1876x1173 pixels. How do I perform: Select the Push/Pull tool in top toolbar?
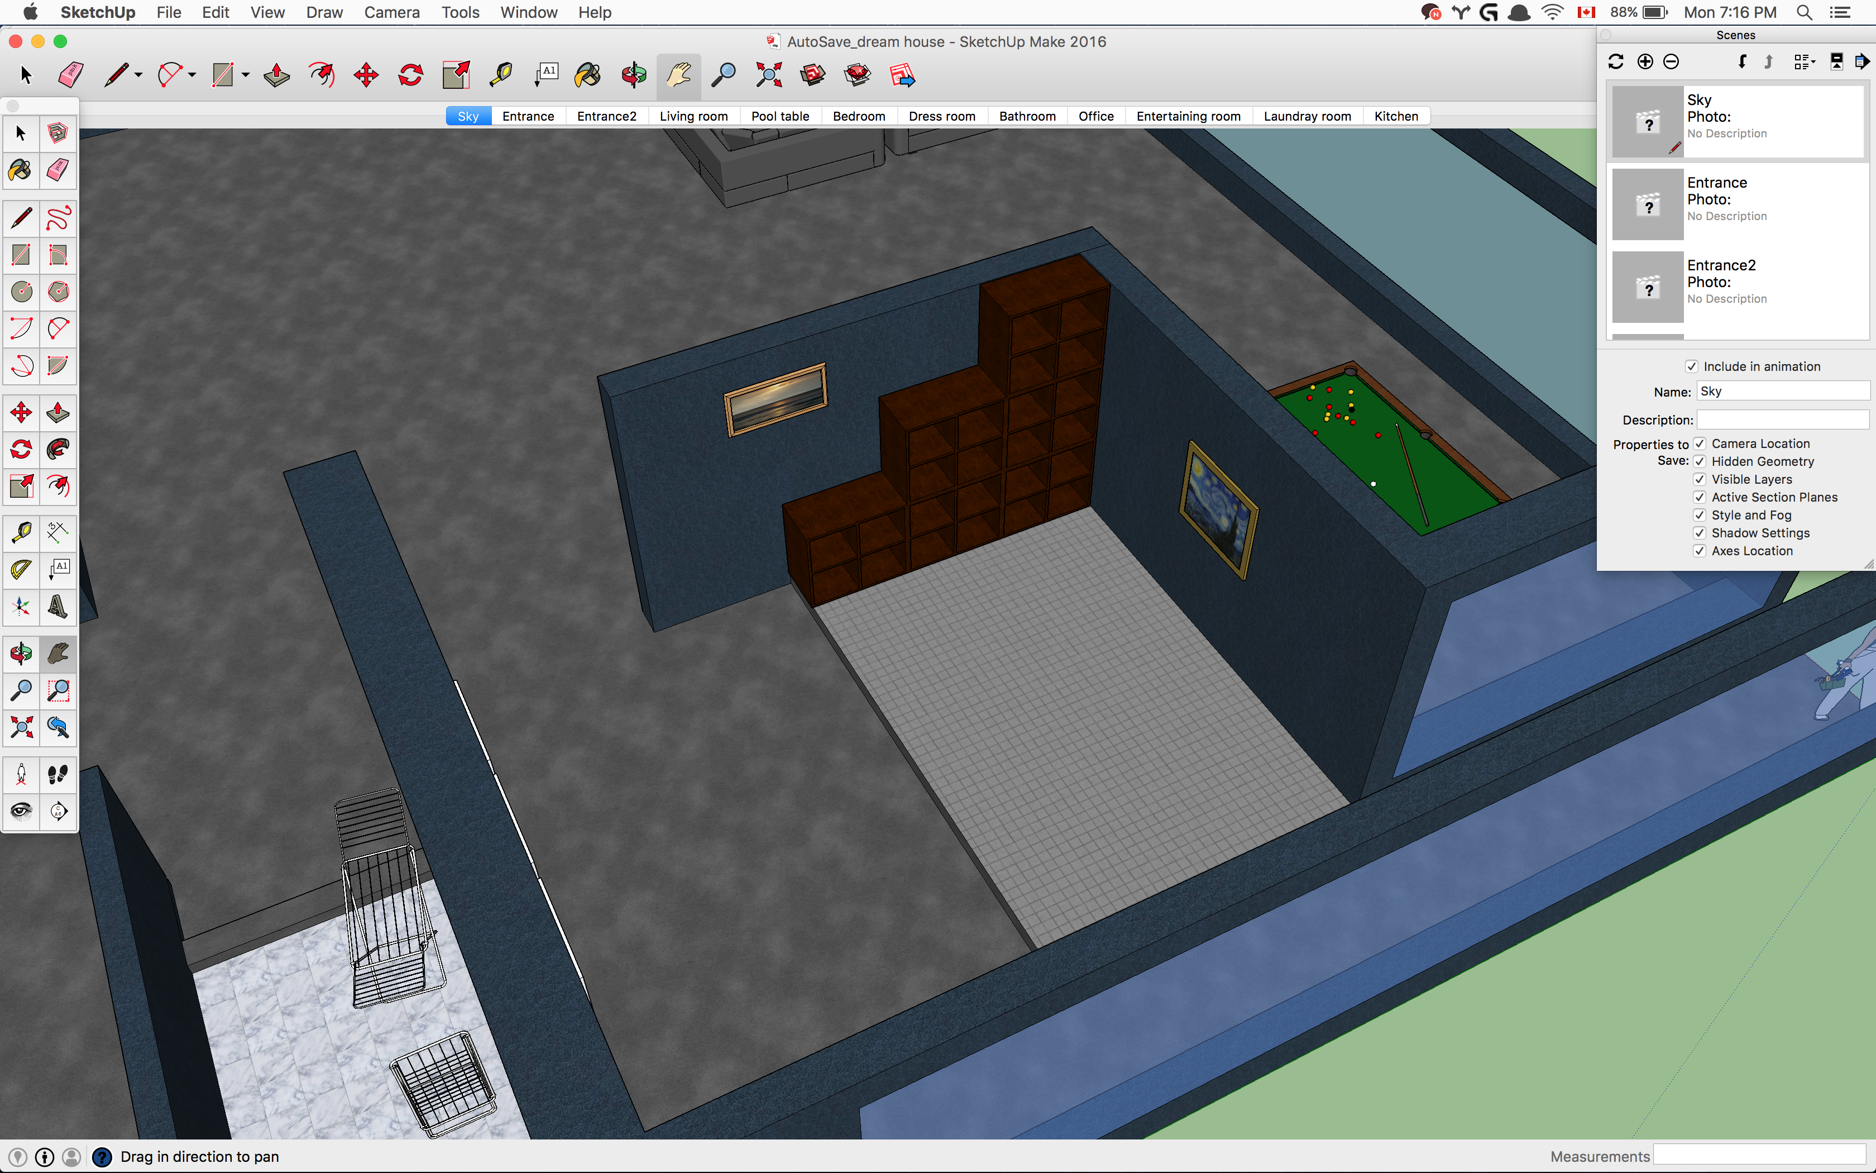(277, 75)
